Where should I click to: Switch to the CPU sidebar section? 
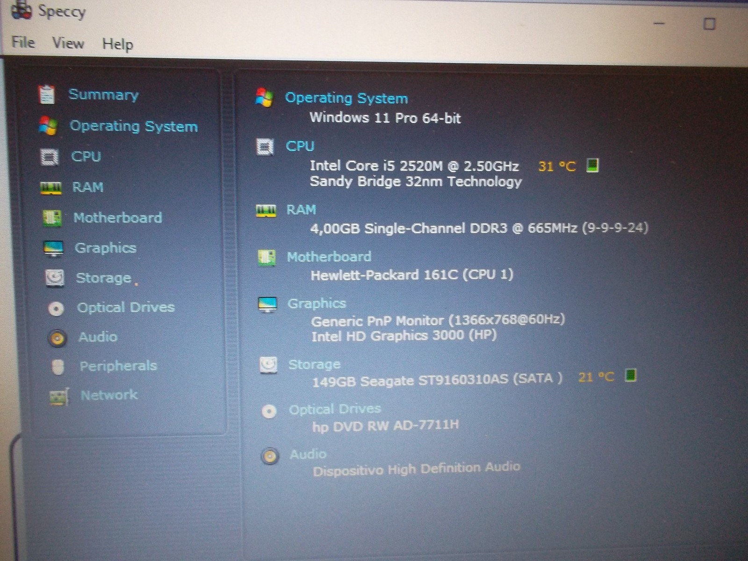[x=86, y=156]
